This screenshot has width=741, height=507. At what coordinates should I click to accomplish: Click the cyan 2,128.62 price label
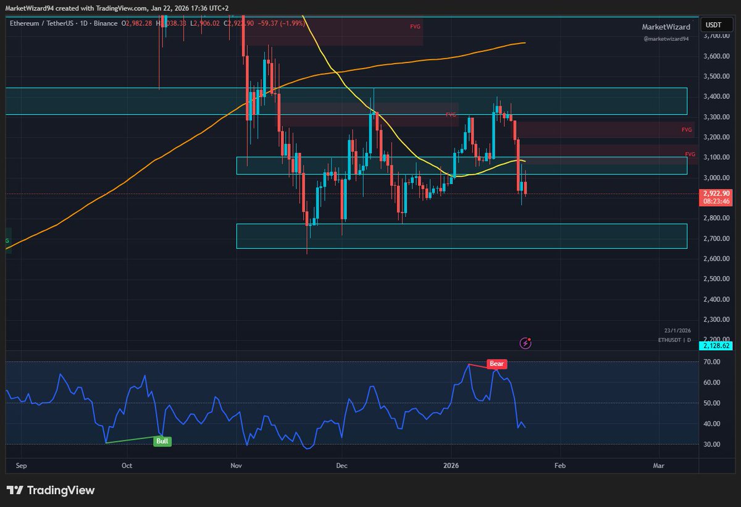point(716,347)
